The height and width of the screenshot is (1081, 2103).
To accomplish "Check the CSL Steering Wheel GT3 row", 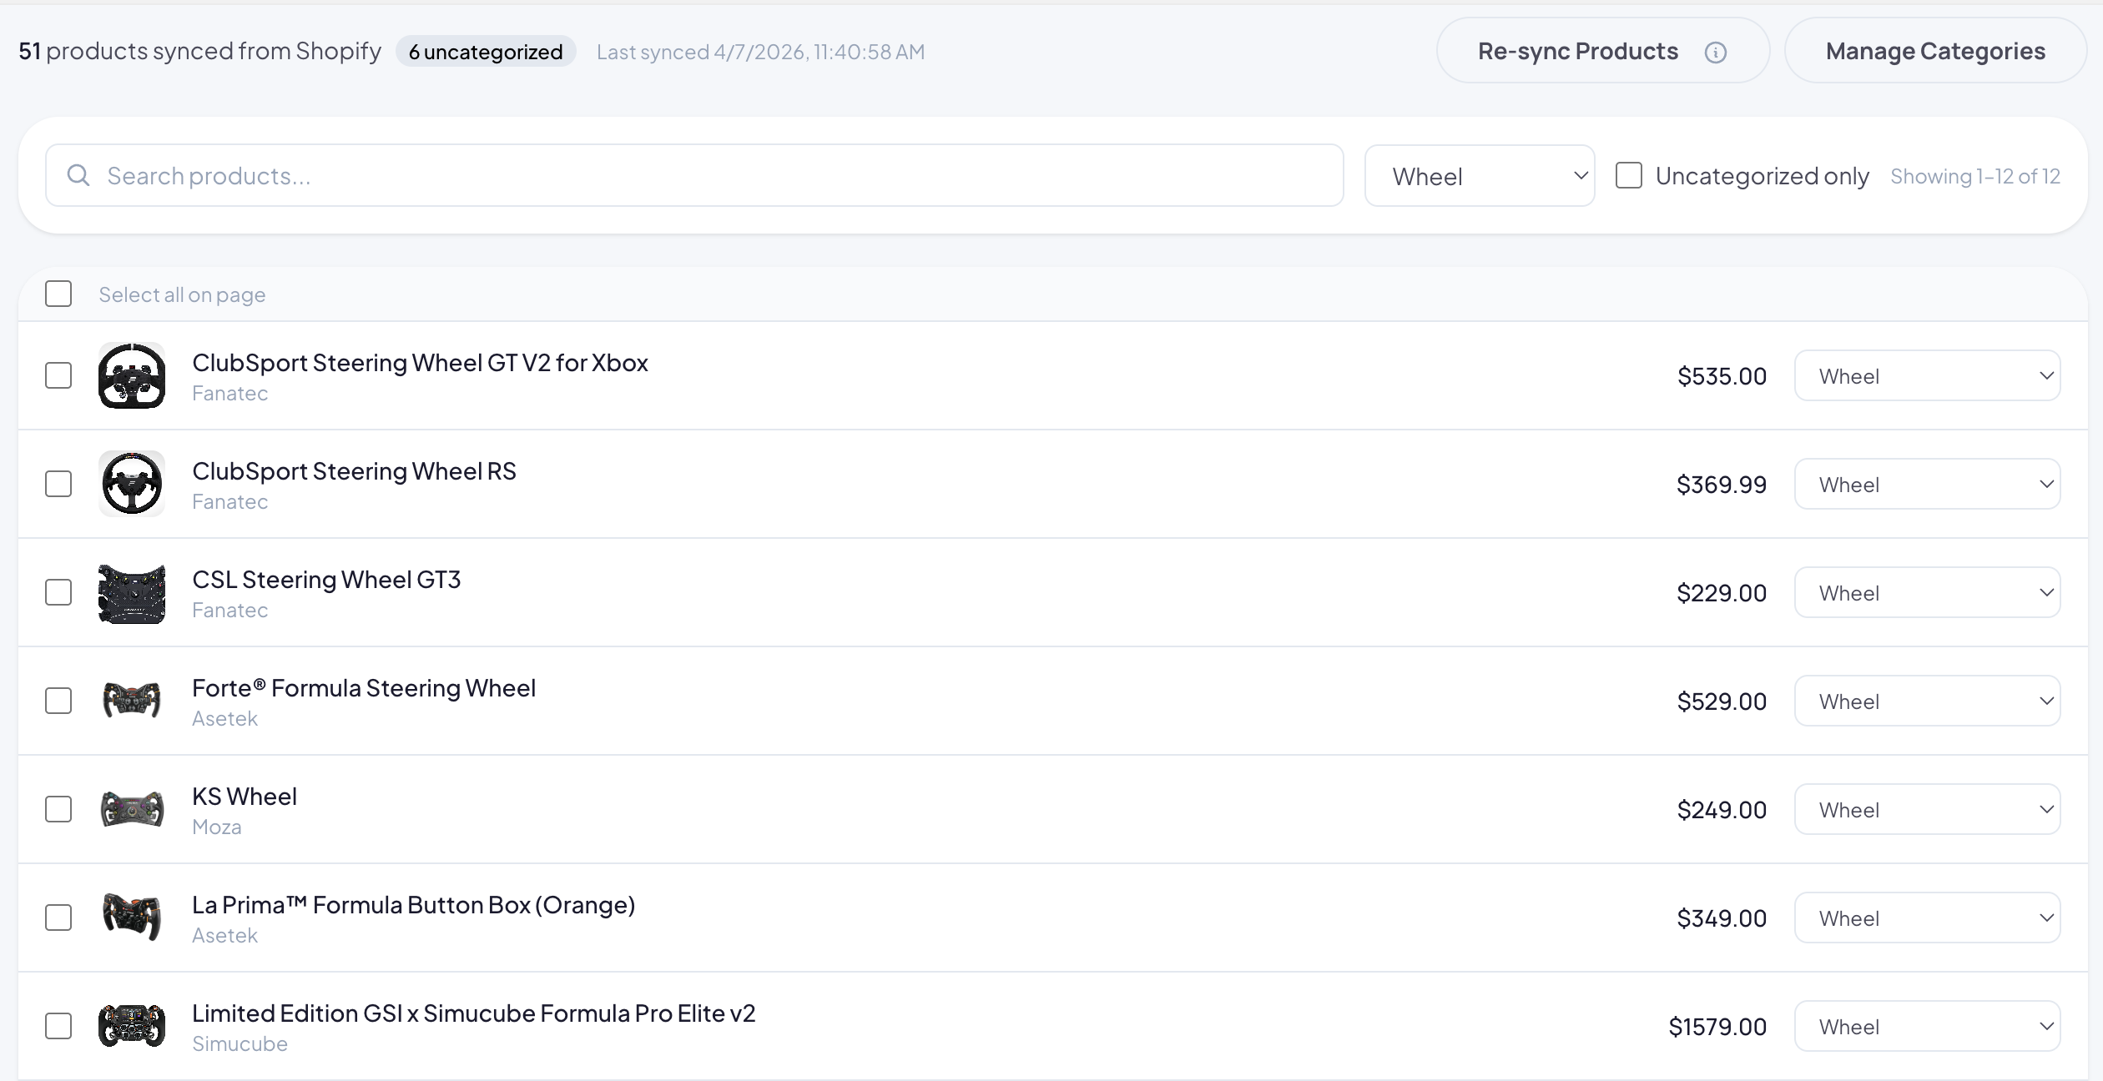I will click(x=58, y=592).
